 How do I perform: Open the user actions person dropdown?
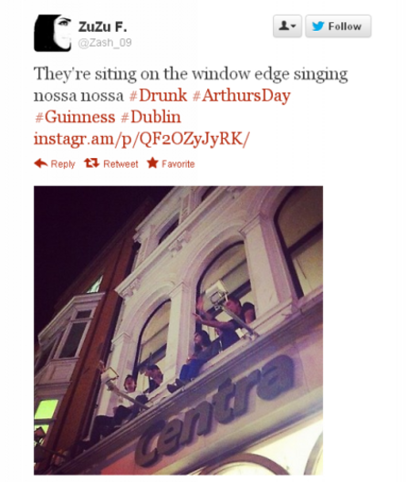[x=287, y=26]
